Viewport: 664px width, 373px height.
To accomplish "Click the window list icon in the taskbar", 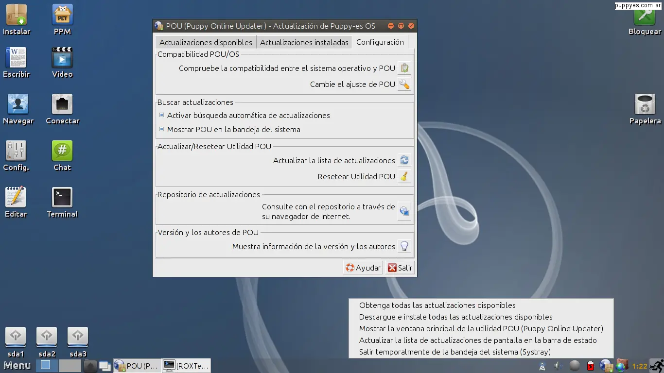I will (105, 366).
